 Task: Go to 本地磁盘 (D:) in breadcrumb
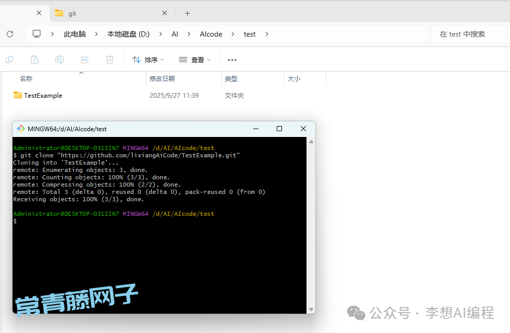128,34
